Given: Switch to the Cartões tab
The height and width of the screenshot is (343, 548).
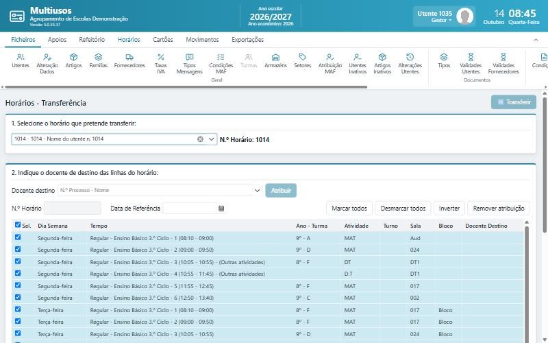Looking at the screenshot, I should tap(163, 40).
